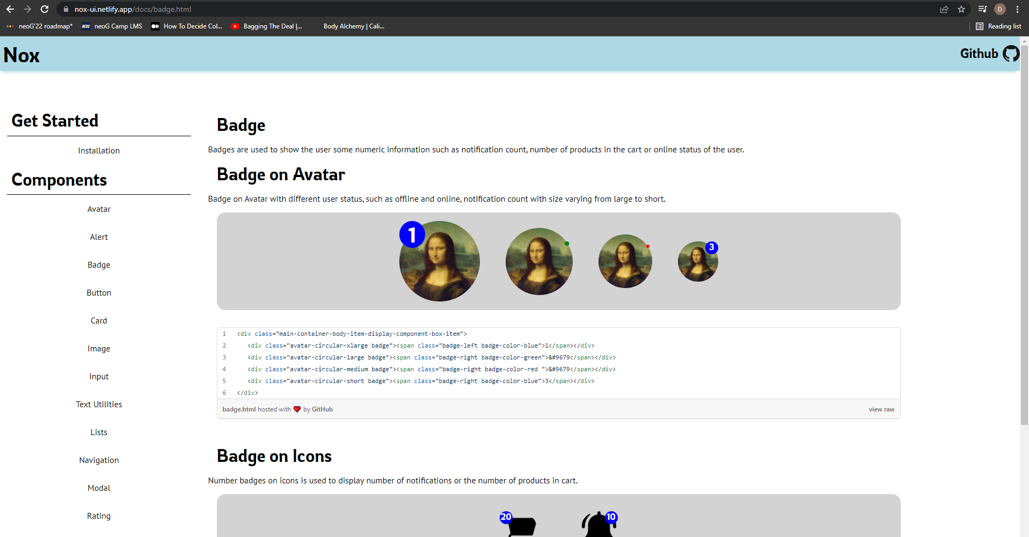The height and width of the screenshot is (537, 1029).
Task: Click the Github octocat icon
Action: click(x=1011, y=54)
